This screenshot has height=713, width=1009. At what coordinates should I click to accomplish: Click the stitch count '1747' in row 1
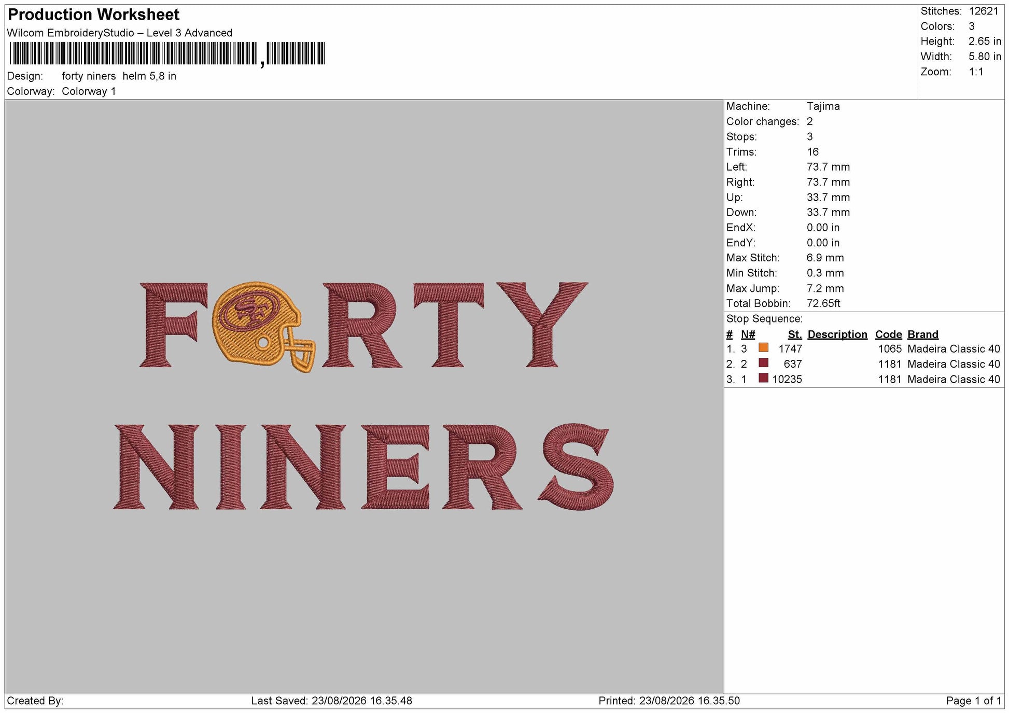pos(790,349)
